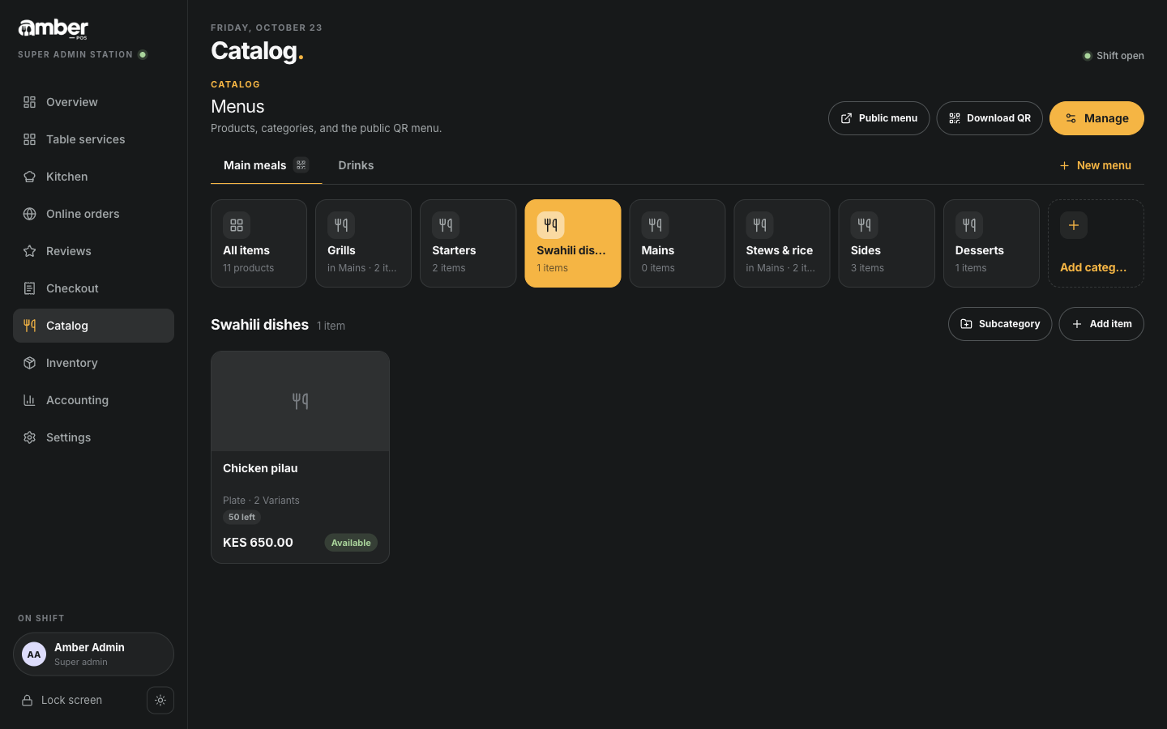1167x729 pixels.
Task: Click the Settings gear icon
Action: click(x=30, y=437)
